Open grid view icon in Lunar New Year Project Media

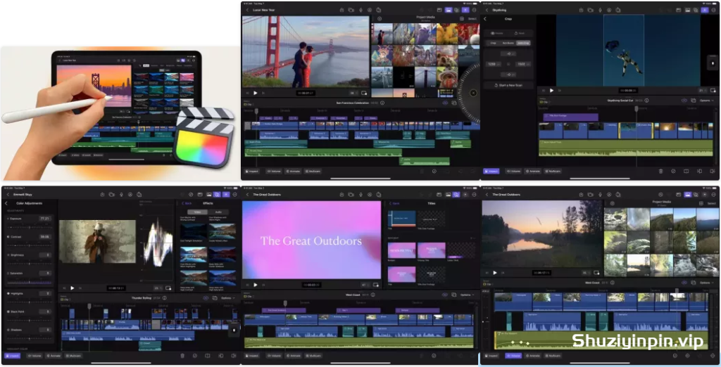pos(462,18)
